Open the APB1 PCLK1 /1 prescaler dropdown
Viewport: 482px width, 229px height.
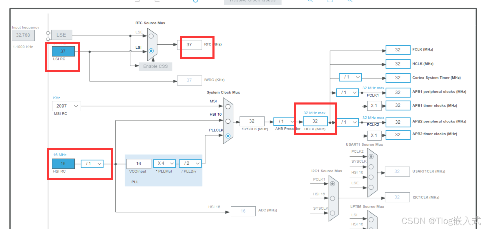click(348, 92)
